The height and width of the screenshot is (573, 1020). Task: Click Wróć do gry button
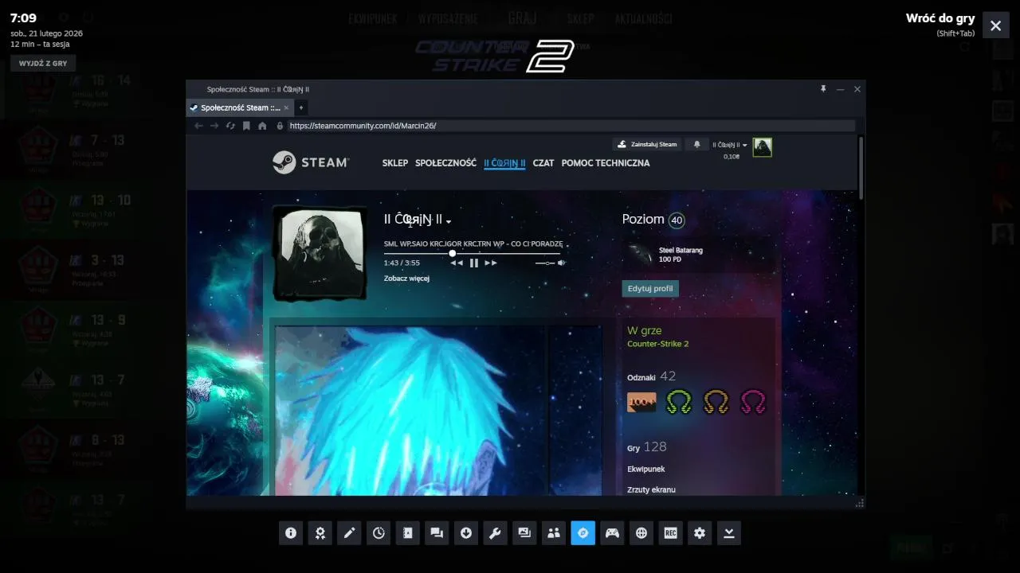(x=940, y=18)
